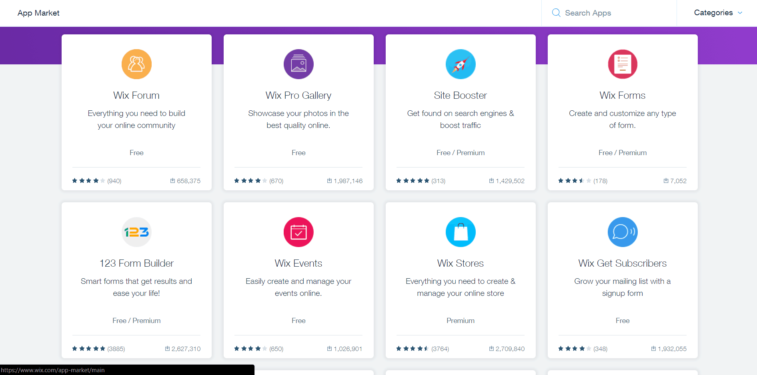Click Wix Forum review count (940)
Screen dimensions: 757x375
point(114,181)
